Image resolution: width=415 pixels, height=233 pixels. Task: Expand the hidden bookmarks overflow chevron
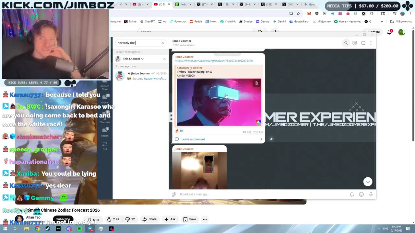tap(382, 22)
